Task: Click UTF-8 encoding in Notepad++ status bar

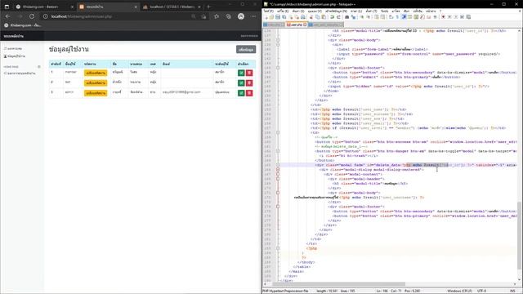Action: (x=481, y=291)
